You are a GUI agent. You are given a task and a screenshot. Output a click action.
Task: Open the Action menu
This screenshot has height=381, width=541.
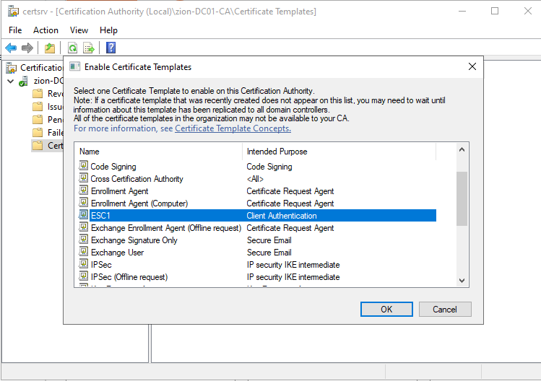(46, 30)
